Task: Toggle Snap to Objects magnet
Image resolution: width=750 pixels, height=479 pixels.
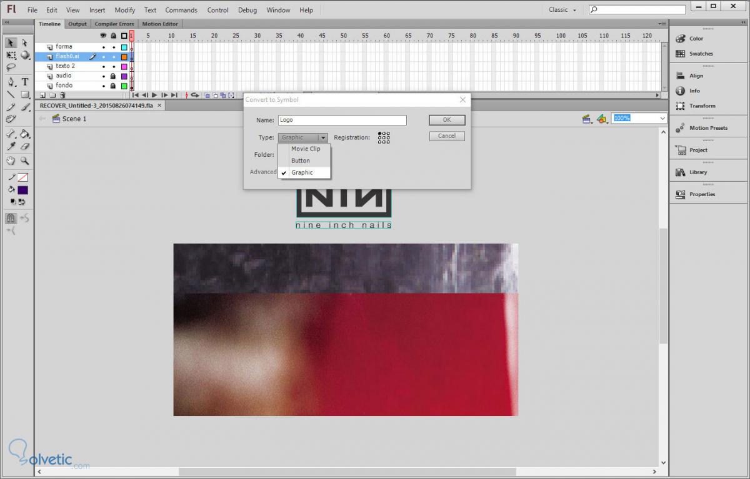Action: (x=11, y=218)
